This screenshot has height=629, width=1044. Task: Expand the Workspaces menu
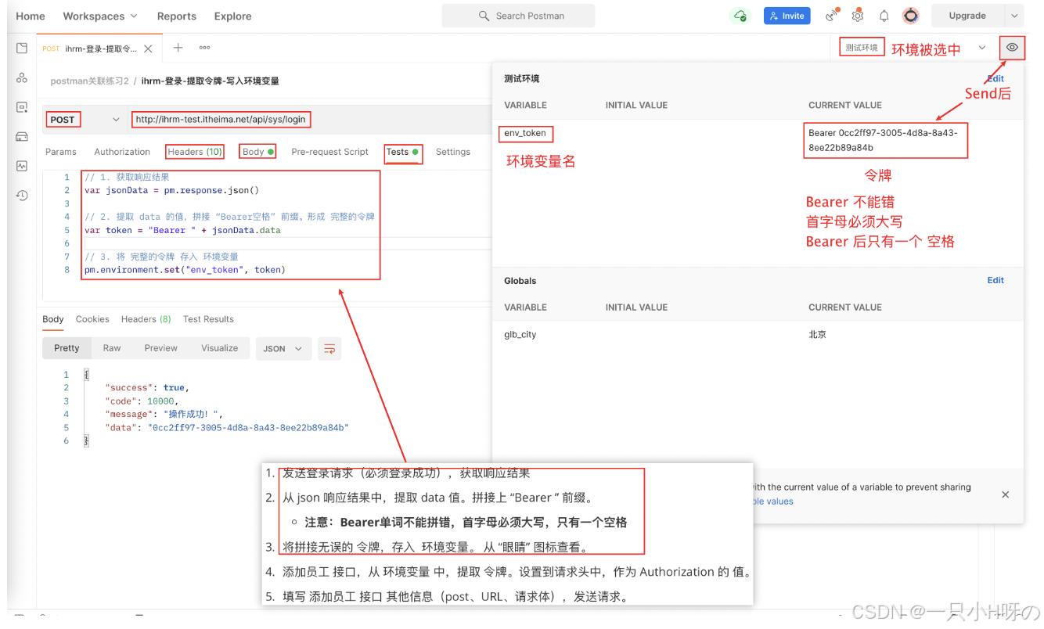coord(100,16)
